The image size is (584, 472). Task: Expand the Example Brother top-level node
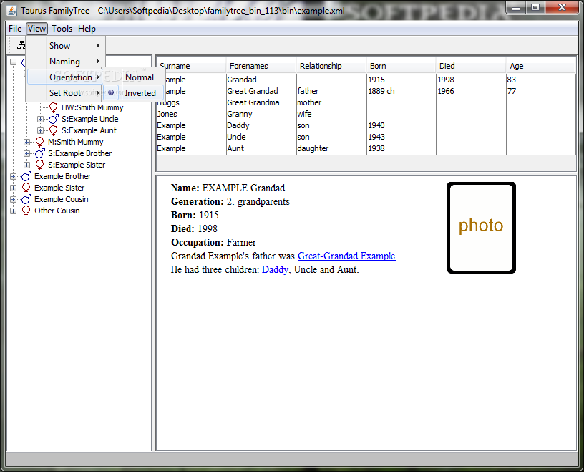(x=13, y=177)
